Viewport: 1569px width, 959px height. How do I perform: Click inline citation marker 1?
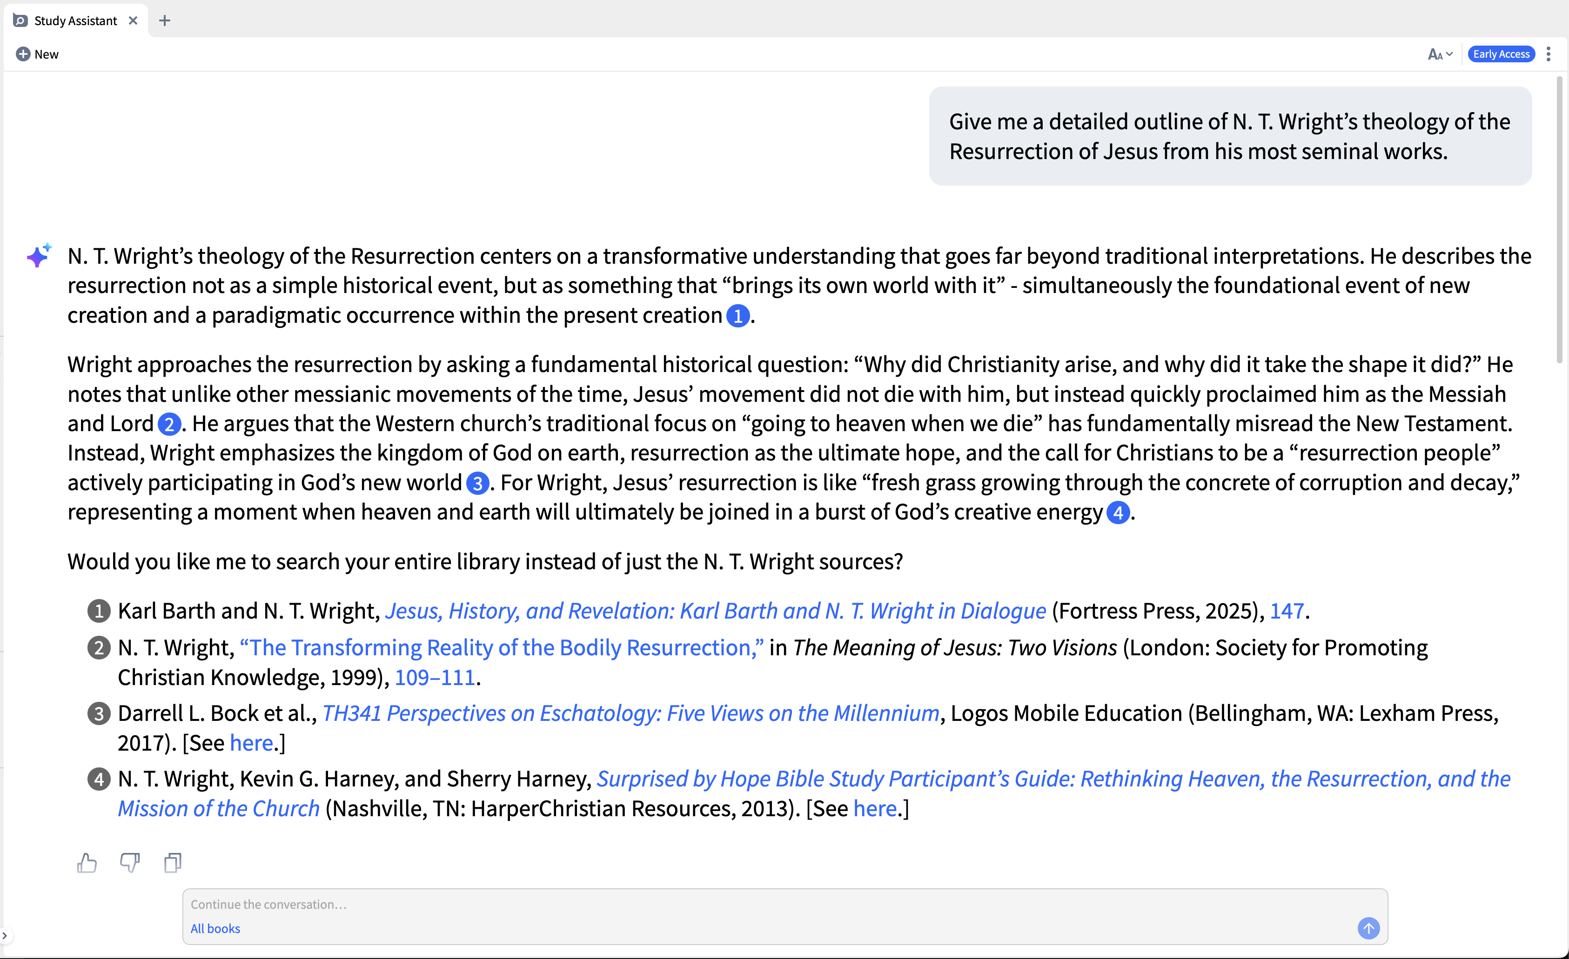point(738,316)
